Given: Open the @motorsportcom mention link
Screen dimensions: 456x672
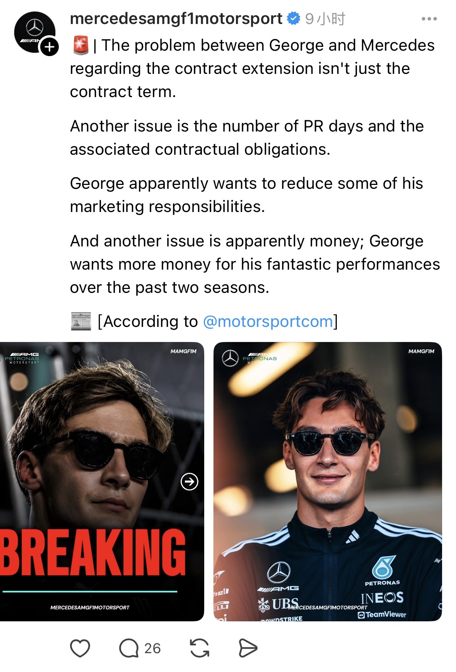Looking at the screenshot, I should [x=268, y=321].
